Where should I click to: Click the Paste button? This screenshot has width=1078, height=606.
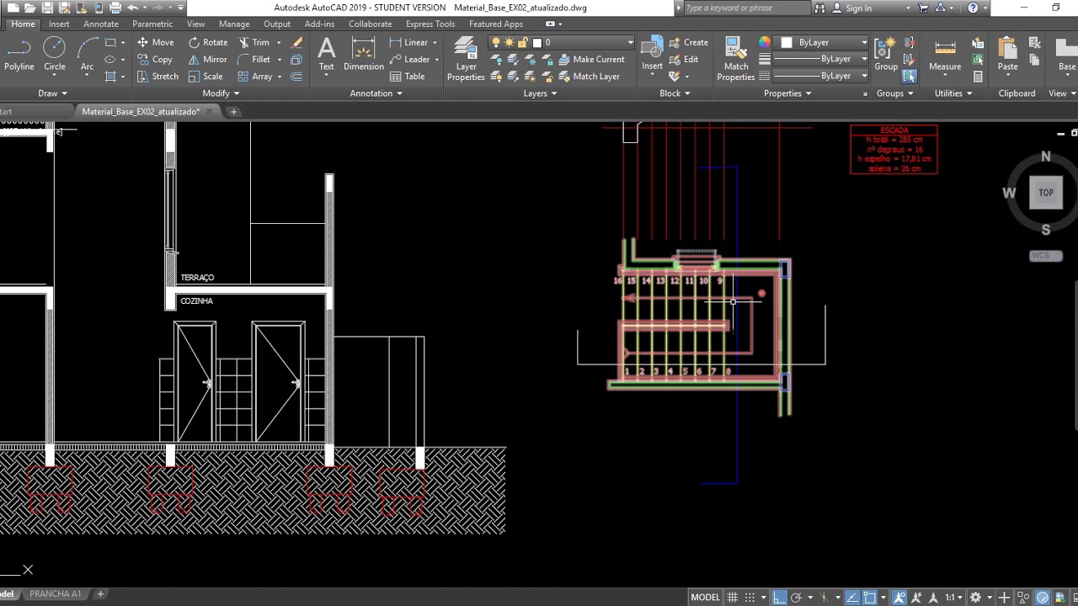pyautogui.click(x=1008, y=55)
